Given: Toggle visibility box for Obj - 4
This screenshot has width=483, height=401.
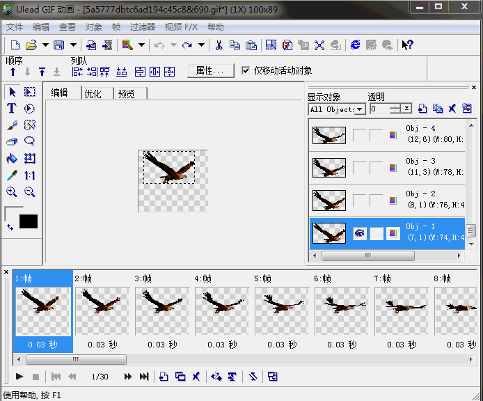Looking at the screenshot, I should click(360, 135).
